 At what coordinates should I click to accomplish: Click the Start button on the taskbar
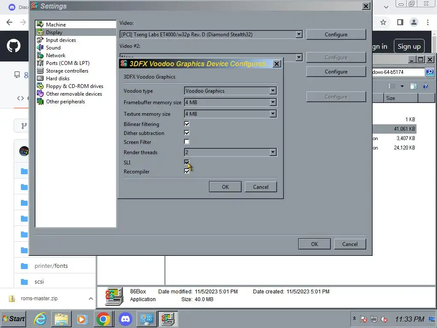tap(13, 319)
